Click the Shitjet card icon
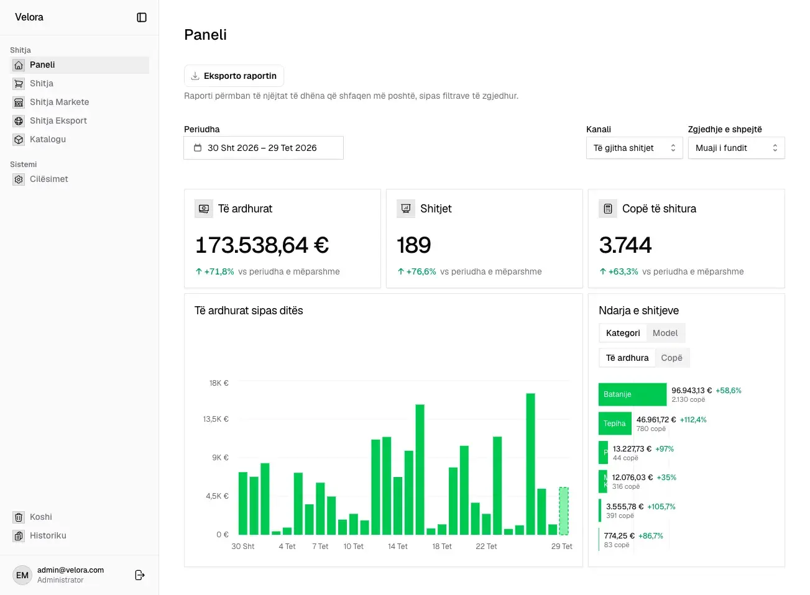 [406, 209]
